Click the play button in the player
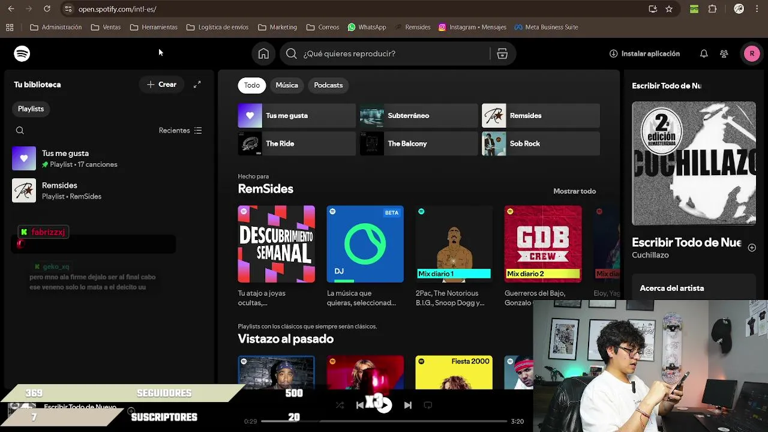The image size is (768, 432). pos(384,405)
